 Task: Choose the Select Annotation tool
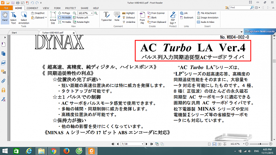point(24,18)
